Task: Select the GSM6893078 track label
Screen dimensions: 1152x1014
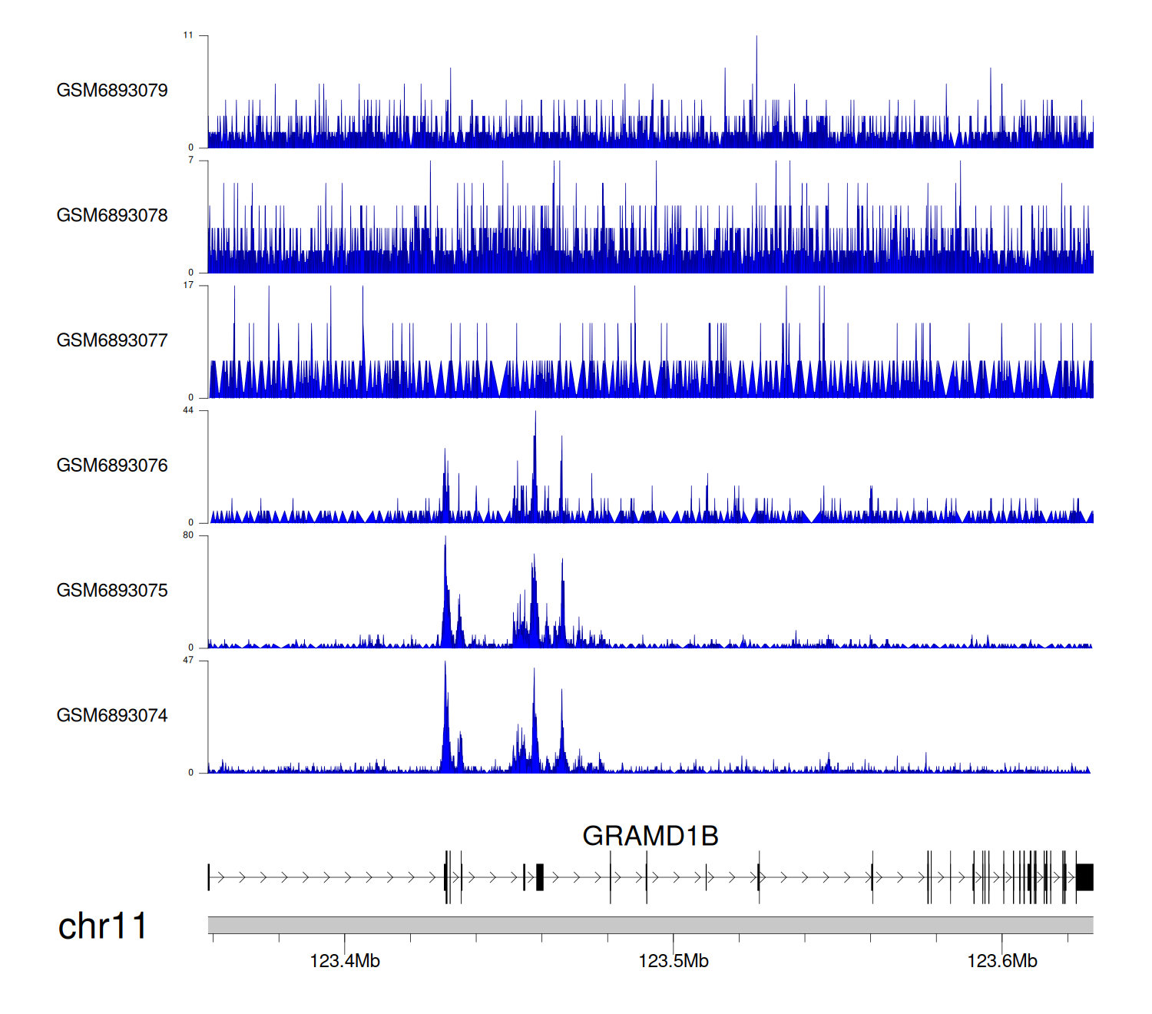Action: pos(112,216)
